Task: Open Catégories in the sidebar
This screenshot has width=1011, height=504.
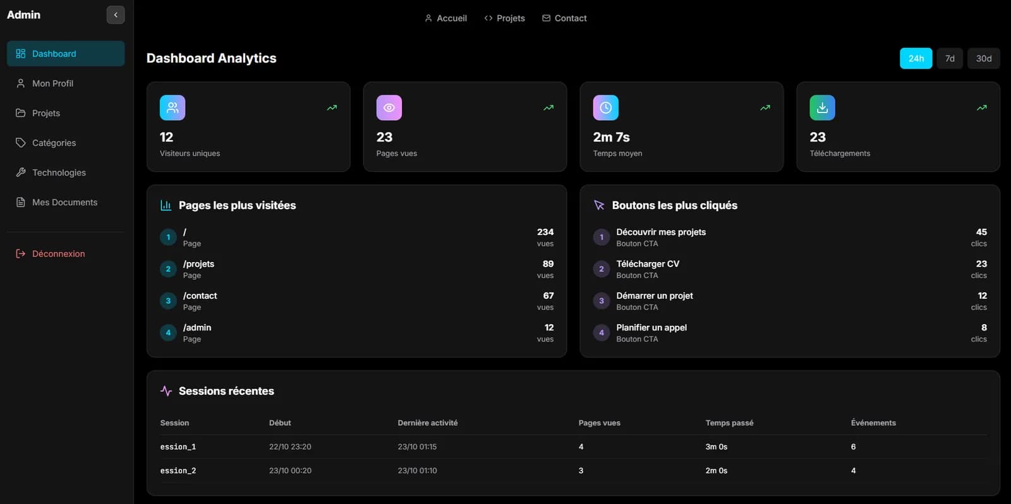Action: point(66,143)
